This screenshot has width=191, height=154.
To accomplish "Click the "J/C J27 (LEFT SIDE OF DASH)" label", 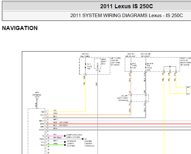I will 122,98.
